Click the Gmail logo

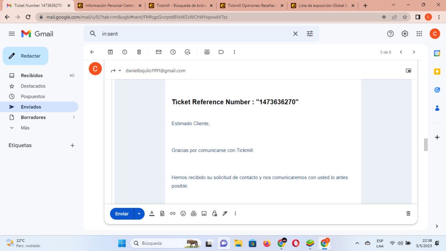pos(37,33)
